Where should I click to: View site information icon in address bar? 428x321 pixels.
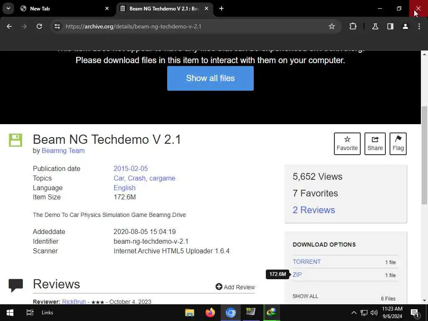(x=57, y=26)
